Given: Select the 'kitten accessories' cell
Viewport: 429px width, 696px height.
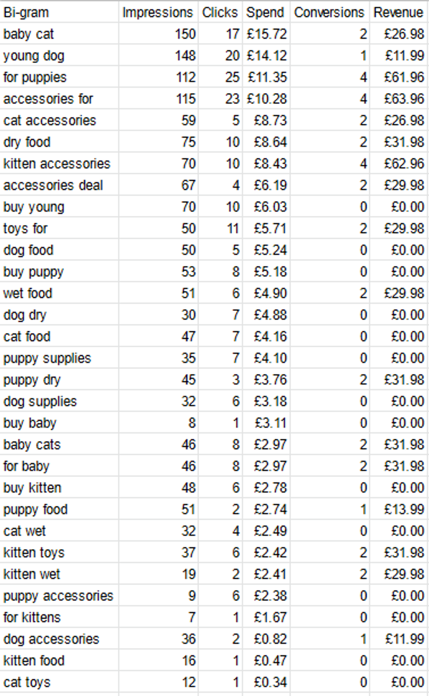Looking at the screenshot, I should 59,163.
